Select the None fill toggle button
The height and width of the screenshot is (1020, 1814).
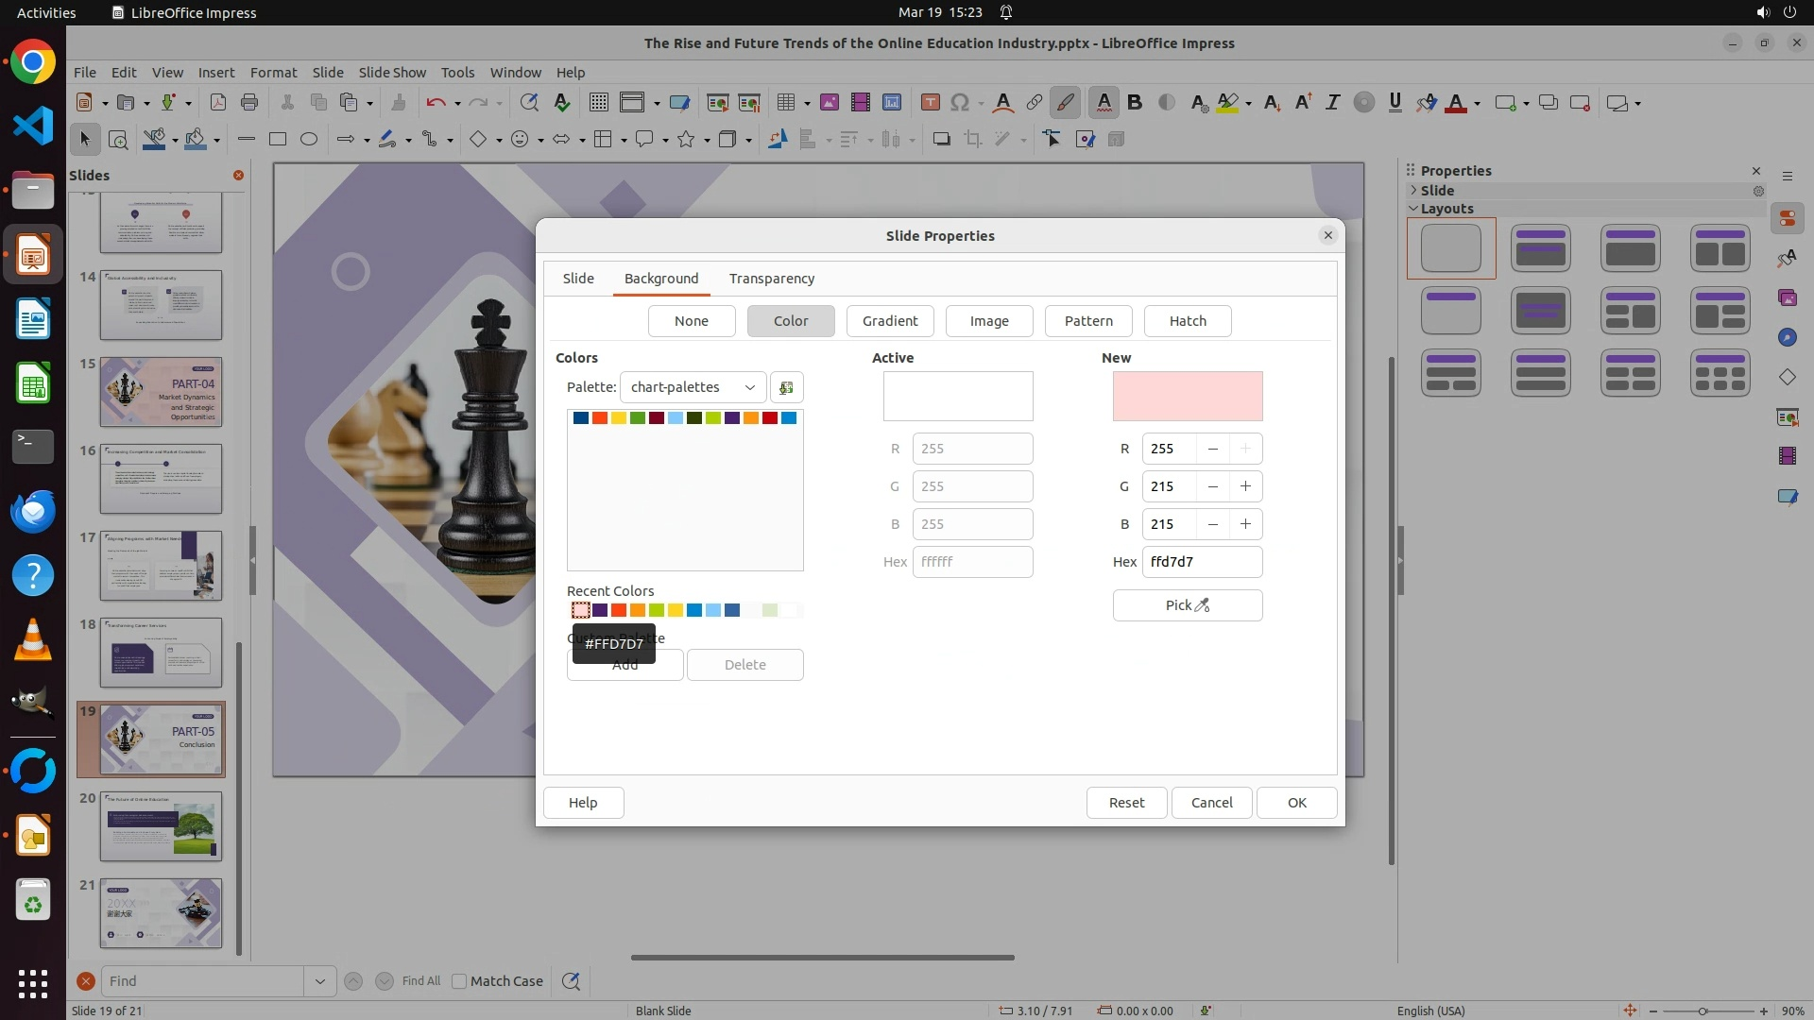pyautogui.click(x=691, y=321)
